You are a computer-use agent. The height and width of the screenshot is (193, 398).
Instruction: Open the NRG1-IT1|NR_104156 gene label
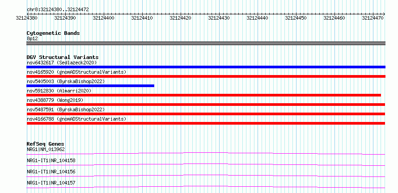tap(51, 172)
